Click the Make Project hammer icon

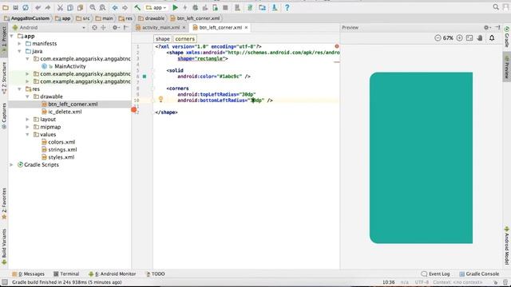click(137, 7)
